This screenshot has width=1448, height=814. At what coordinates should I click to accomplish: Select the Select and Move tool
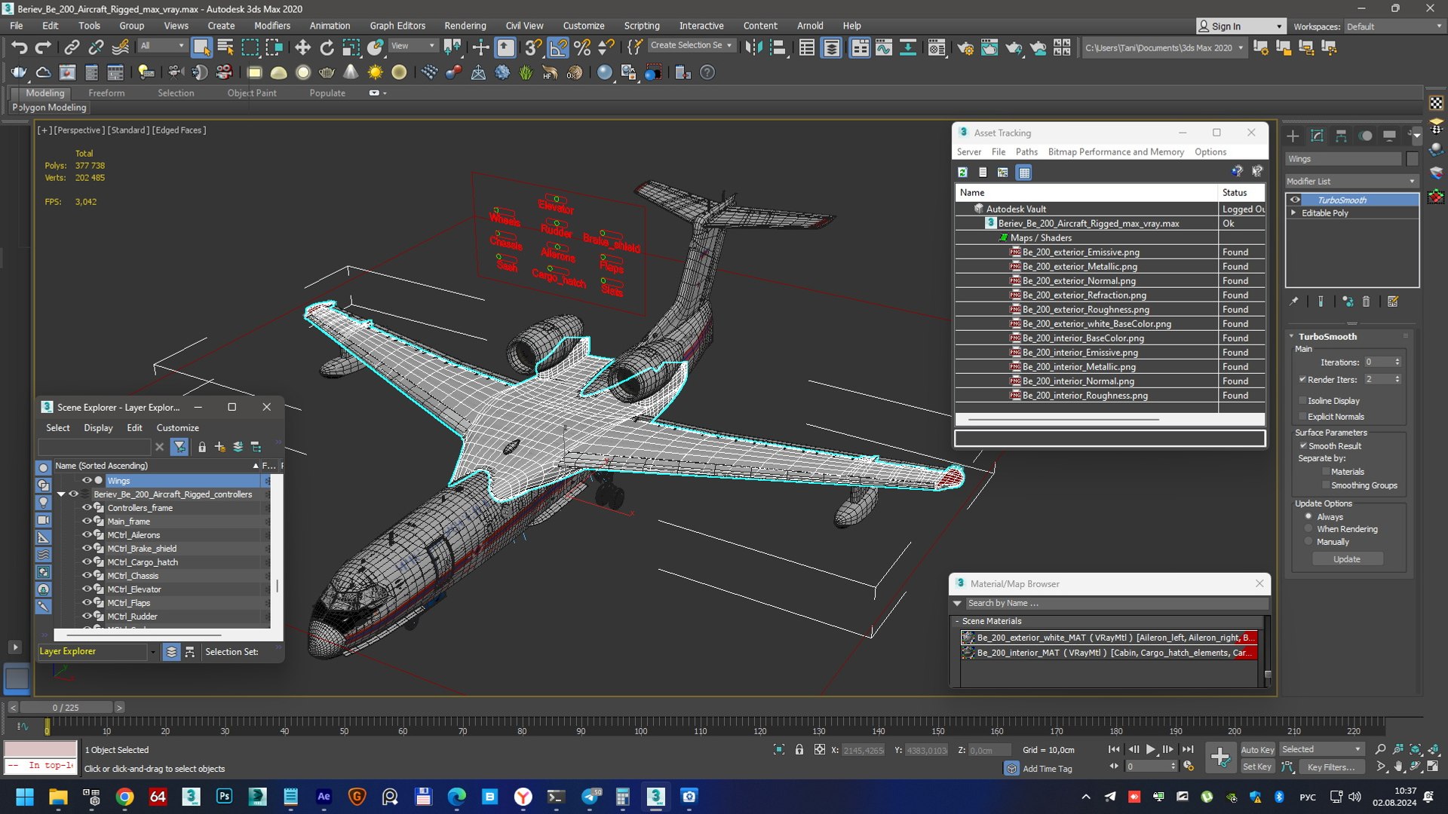[302, 47]
